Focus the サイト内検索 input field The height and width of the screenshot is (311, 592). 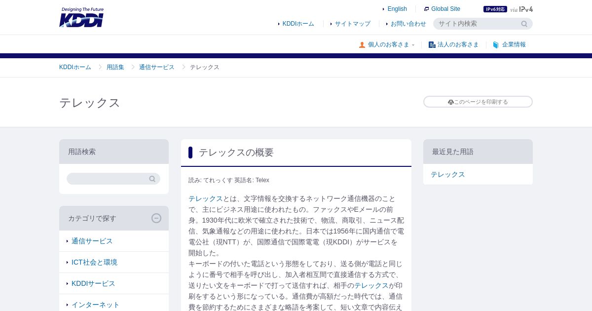click(477, 24)
